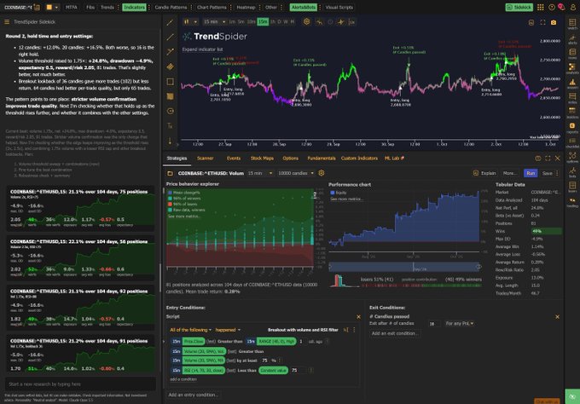
Task: Click the Explain icon button
Action: click(484, 173)
